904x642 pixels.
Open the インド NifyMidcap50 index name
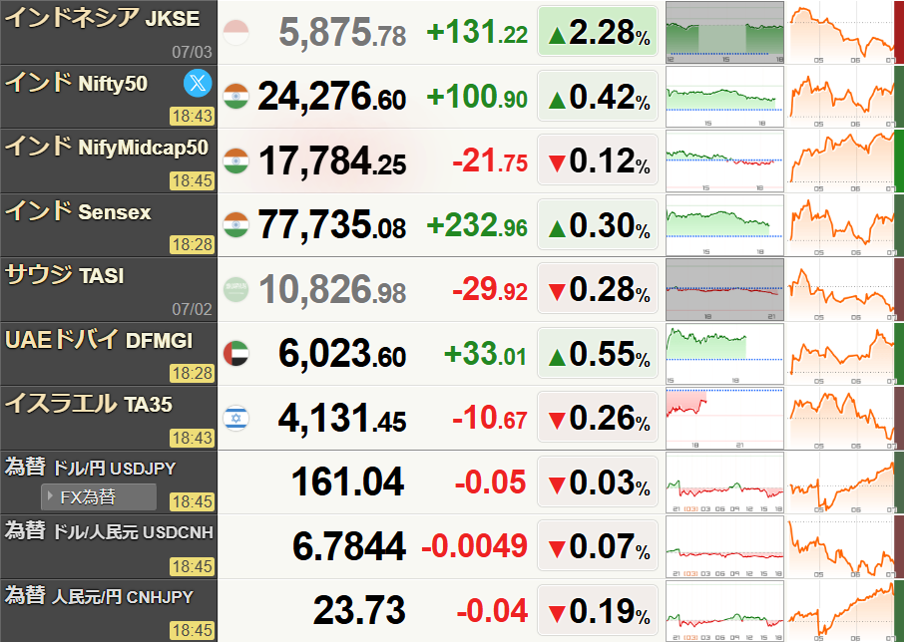point(107,147)
